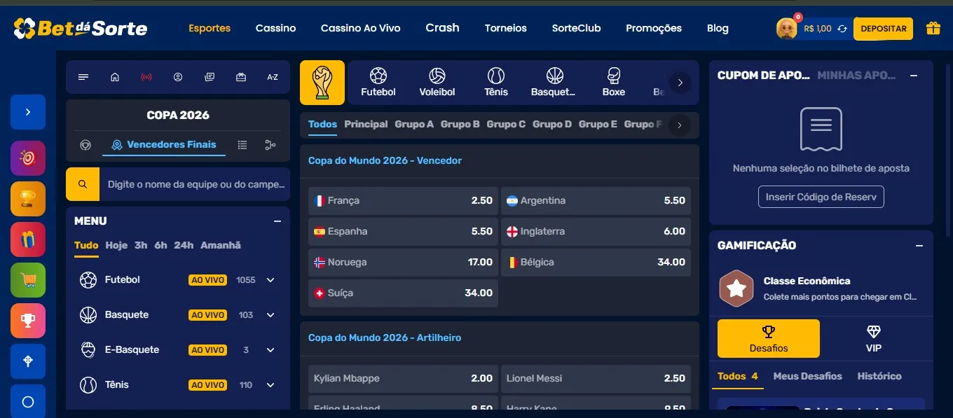Image resolution: width=953 pixels, height=418 pixels.
Task: Open Copa do Mundo 2026 - Vencedor link
Action: [x=385, y=160]
